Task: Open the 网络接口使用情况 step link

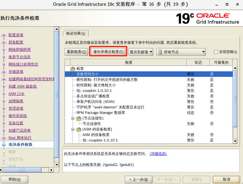Action: pos(23,64)
